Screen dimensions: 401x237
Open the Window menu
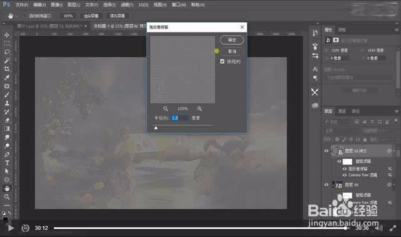pyautogui.click(x=179, y=5)
